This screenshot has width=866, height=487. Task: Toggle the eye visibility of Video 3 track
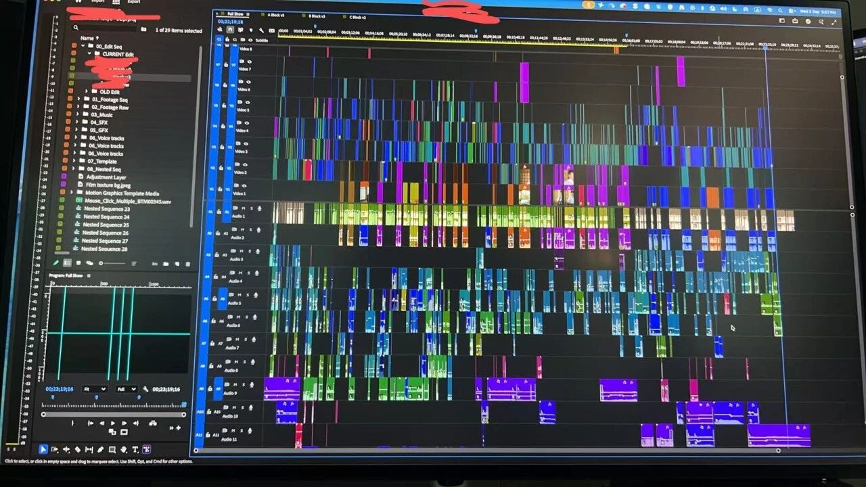[246, 144]
